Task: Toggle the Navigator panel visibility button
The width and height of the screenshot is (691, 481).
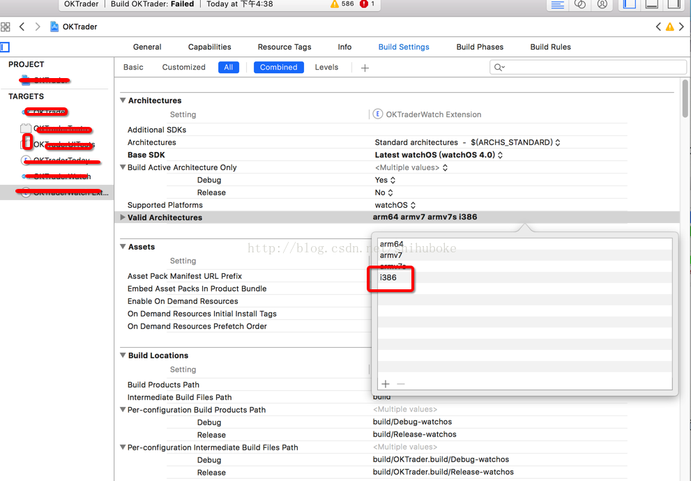Action: coord(629,4)
